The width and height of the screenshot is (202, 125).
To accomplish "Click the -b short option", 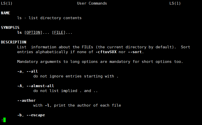I will click(x=19, y=115).
